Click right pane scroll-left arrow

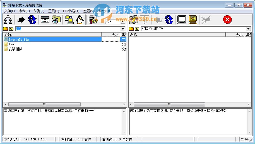131,104
